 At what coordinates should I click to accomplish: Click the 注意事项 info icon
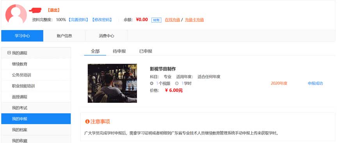[x=87, y=122]
